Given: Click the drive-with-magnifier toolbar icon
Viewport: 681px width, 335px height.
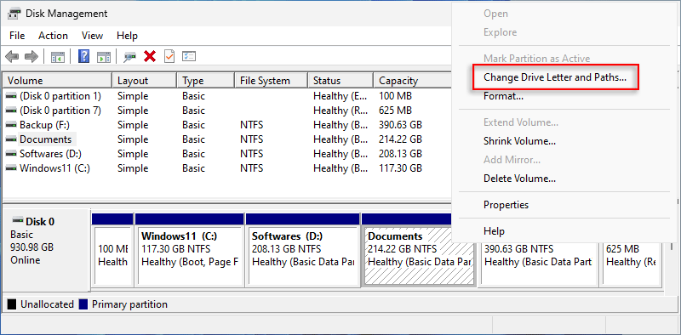Looking at the screenshot, I should 130,56.
